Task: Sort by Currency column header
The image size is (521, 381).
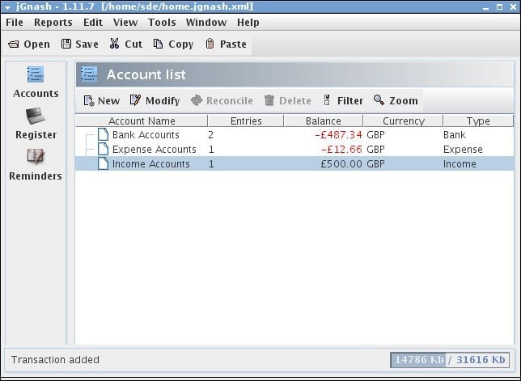Action: click(x=404, y=121)
